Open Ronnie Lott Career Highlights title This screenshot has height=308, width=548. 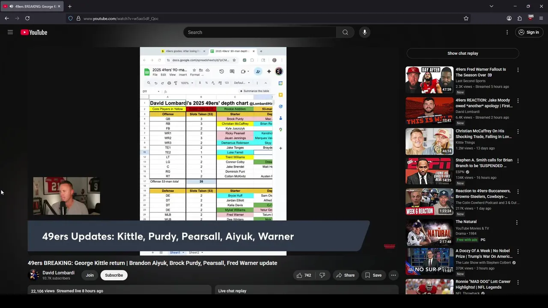483,284
